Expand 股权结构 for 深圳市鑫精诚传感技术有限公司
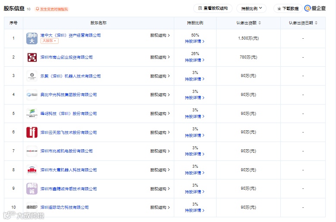Image resolution: width=336 pixels, height=222 pixels. 160,189
